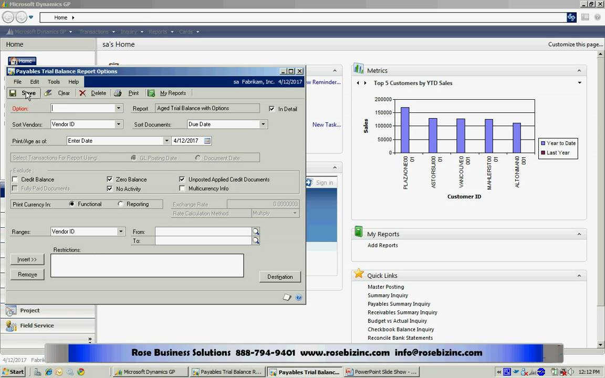Open the File menu in dialog
The width and height of the screenshot is (605, 378).
click(x=18, y=82)
